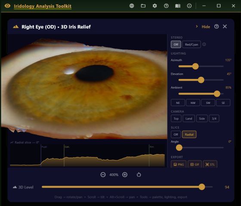The image size is (241, 206).
Task: Open the book guide icon
Action: point(178,6)
